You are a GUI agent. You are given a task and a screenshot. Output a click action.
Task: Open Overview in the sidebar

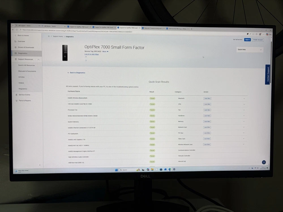(x=22, y=42)
